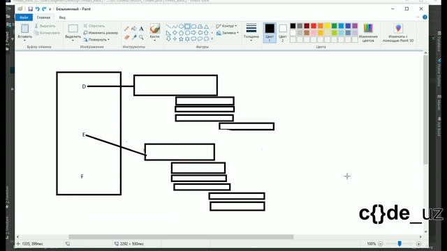This screenshot has width=447, height=251.
Task: Open the Thickness (Толщина) dropdown
Action: pos(251,33)
